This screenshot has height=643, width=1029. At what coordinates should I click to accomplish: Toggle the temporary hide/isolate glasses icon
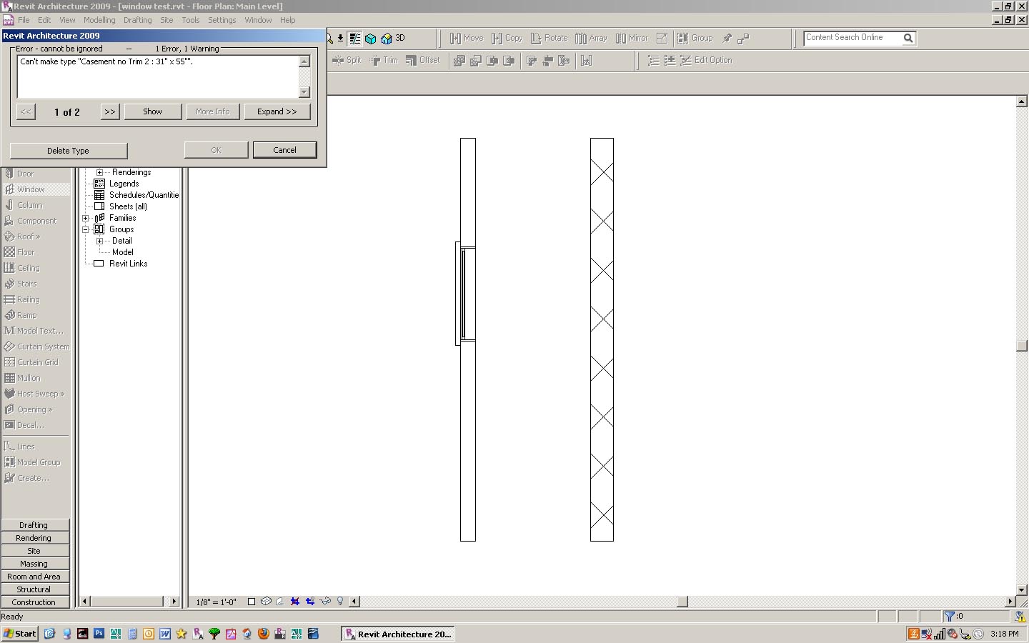click(x=325, y=602)
